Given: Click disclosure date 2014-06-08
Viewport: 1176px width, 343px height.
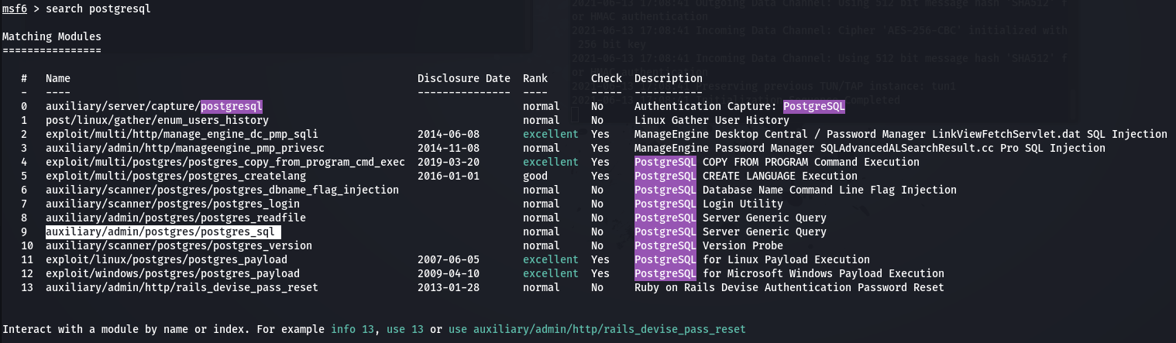Looking at the screenshot, I should coord(449,134).
